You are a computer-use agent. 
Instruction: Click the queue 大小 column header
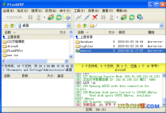(x=46, y=76)
